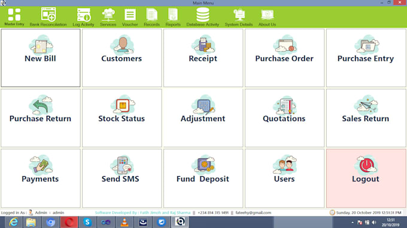The height and width of the screenshot is (228, 407).
Task: Click the taskbar clock showing 12:51
Action: 390,222
